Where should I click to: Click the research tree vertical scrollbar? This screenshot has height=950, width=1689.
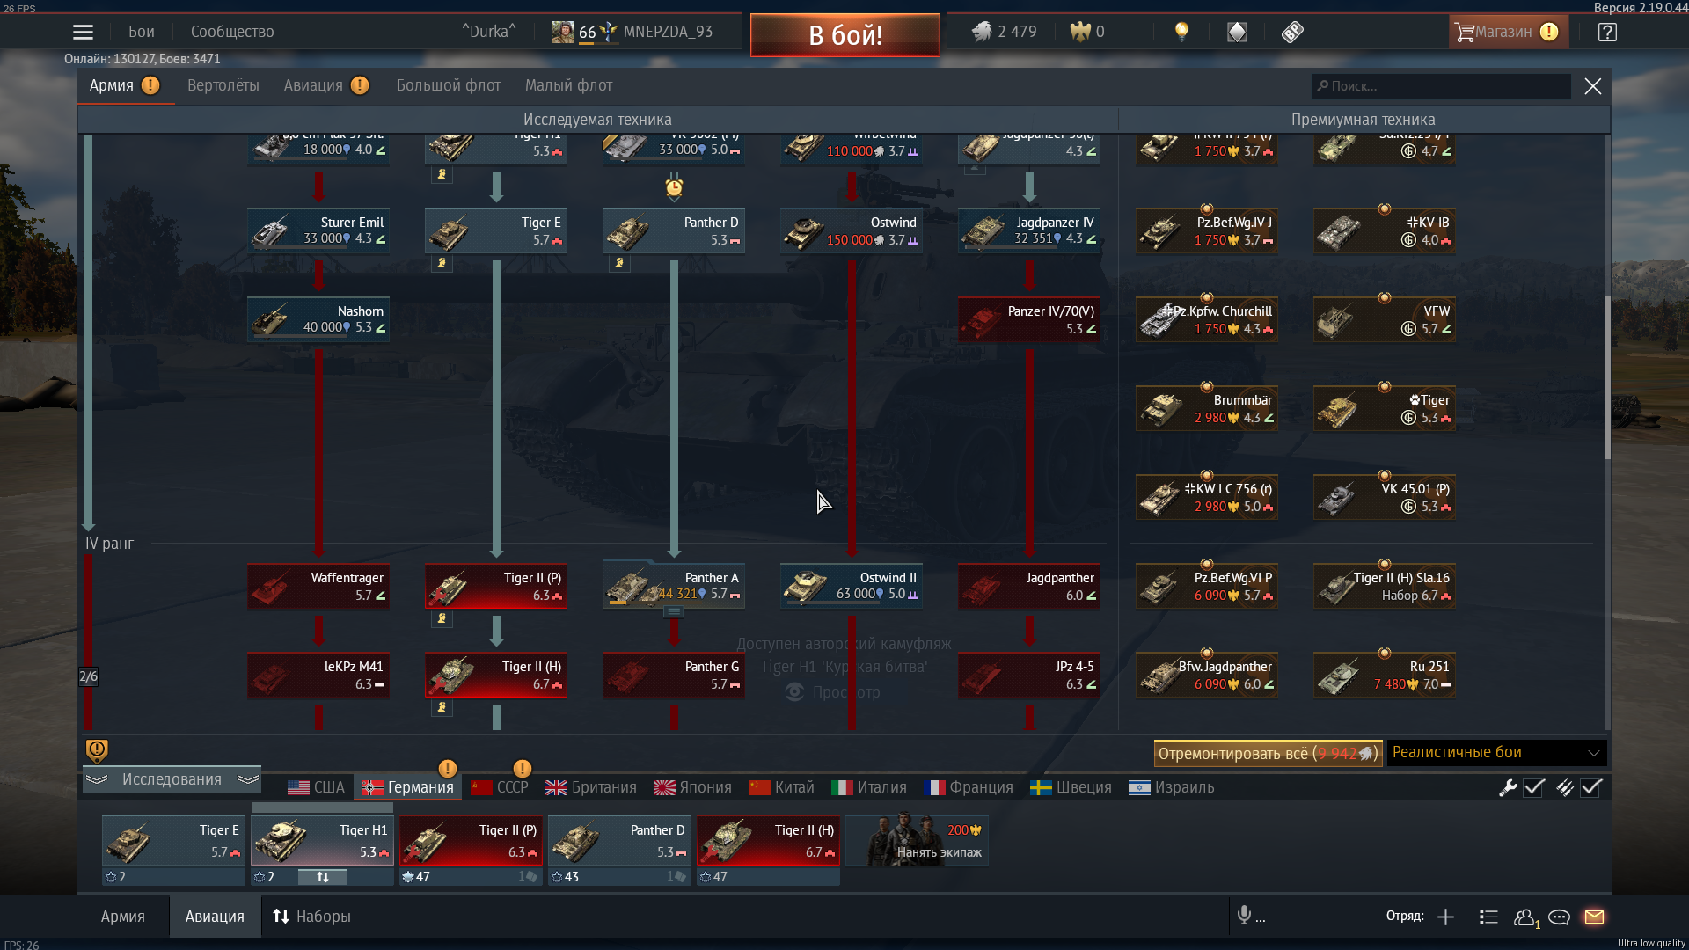click(x=1607, y=378)
